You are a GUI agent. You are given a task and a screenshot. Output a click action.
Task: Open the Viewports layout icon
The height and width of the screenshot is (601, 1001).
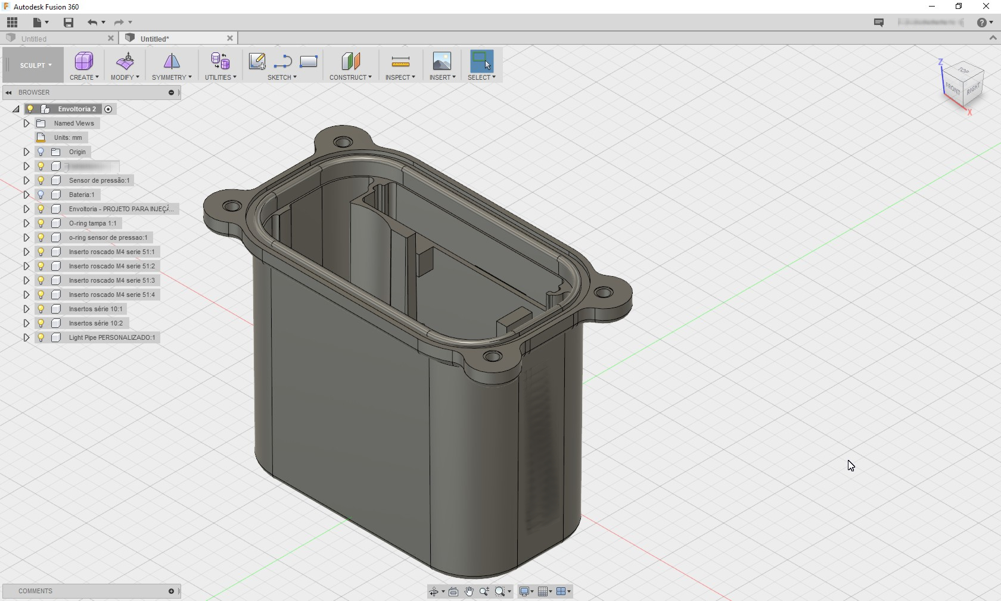point(561,591)
